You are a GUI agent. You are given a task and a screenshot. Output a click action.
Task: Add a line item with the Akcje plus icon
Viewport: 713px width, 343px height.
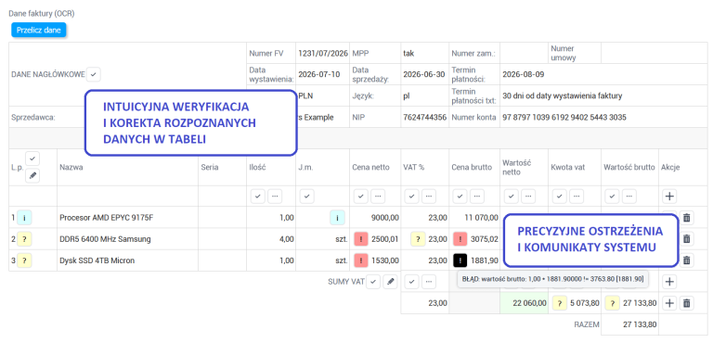[669, 197]
